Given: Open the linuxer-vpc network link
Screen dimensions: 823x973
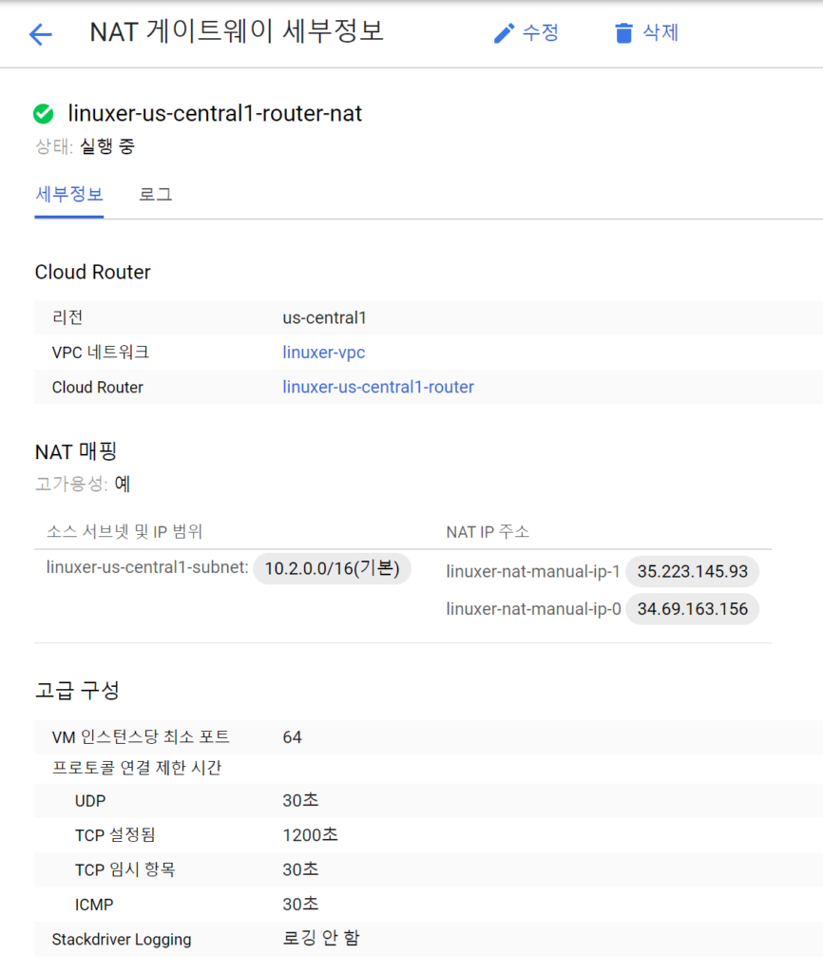Looking at the screenshot, I should coord(323,353).
